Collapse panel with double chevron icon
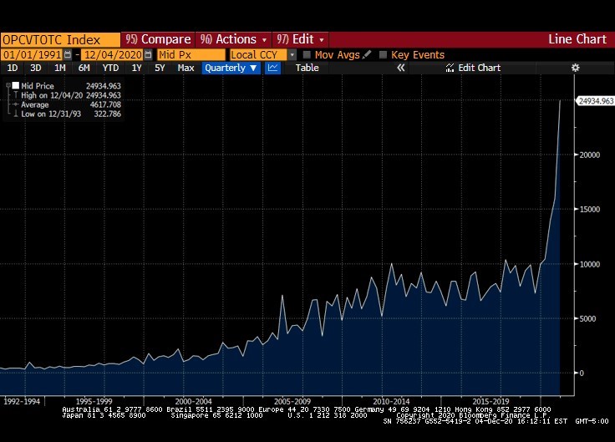 (x=400, y=68)
